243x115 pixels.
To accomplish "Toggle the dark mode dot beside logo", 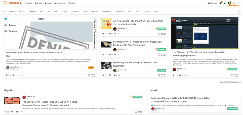I will point(21,3).
